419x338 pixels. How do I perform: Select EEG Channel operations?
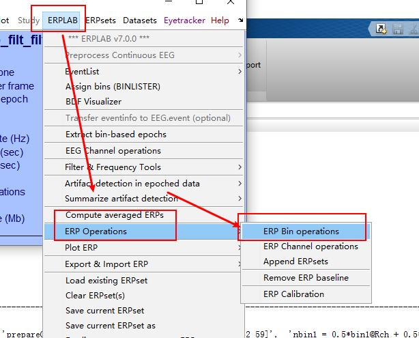click(x=144, y=150)
